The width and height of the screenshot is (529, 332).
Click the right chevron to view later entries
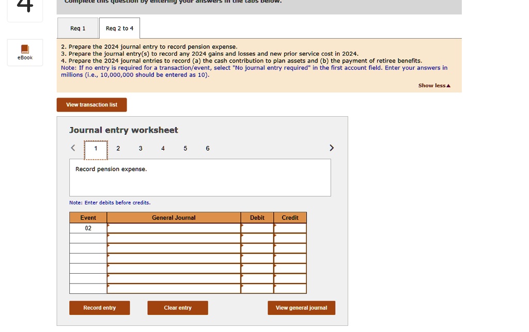332,148
